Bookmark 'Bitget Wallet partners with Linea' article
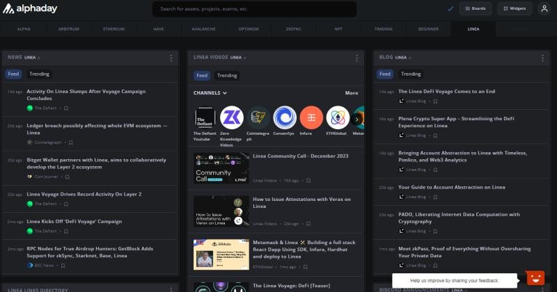 [x=67, y=177]
